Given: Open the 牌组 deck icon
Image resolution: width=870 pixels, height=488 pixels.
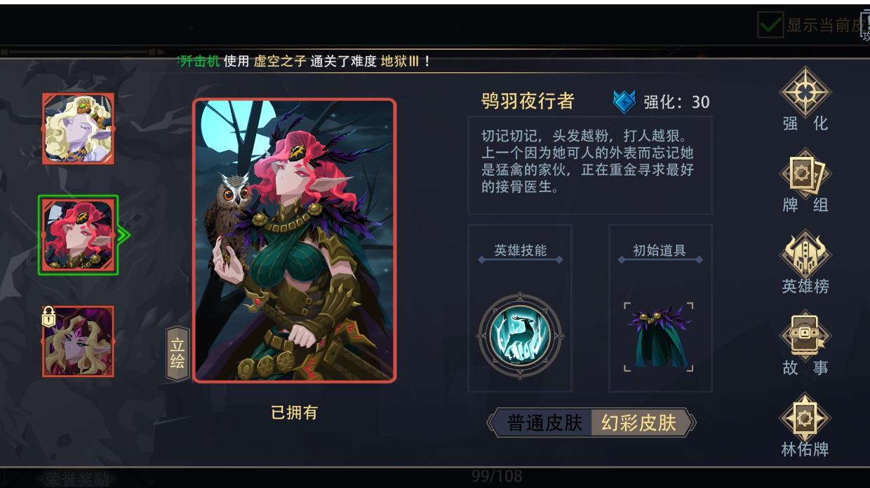Looking at the screenshot, I should (x=805, y=174).
